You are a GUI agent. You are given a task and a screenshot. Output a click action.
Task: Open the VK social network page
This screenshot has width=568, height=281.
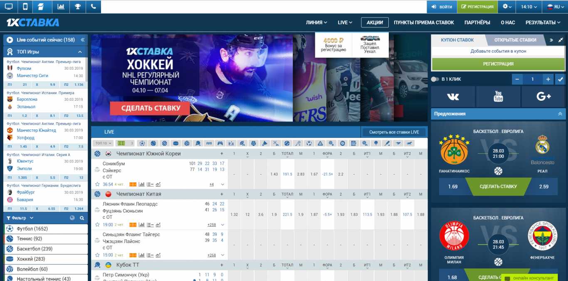453,97
